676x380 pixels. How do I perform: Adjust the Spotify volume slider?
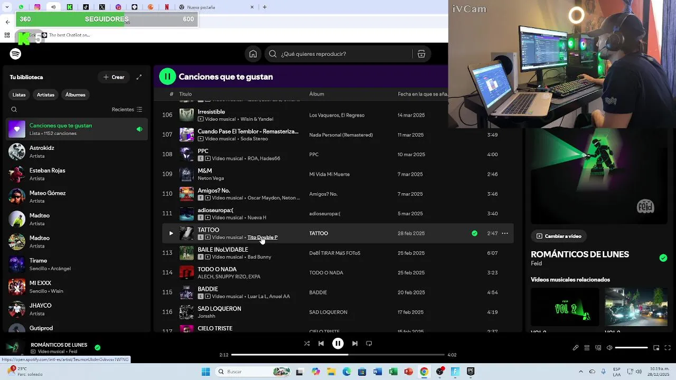click(x=632, y=348)
